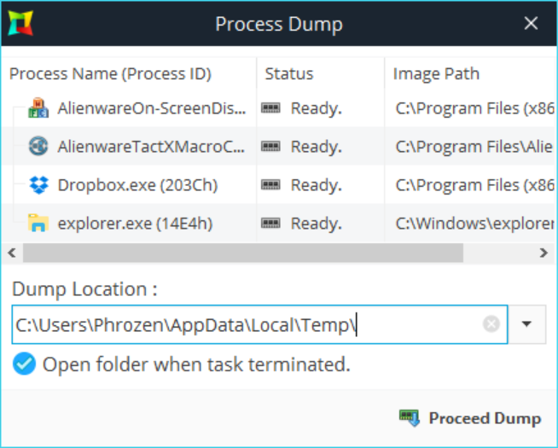Click the Dropbox.exe process icon
558x448 pixels.
(38, 185)
